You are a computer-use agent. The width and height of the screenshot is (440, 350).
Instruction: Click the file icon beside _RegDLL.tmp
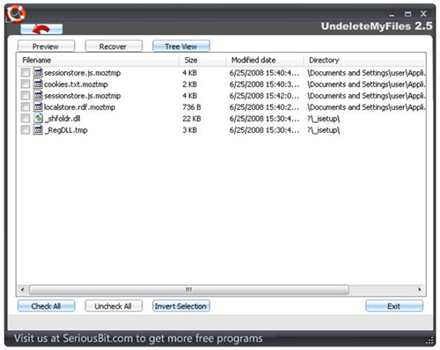pos(38,130)
